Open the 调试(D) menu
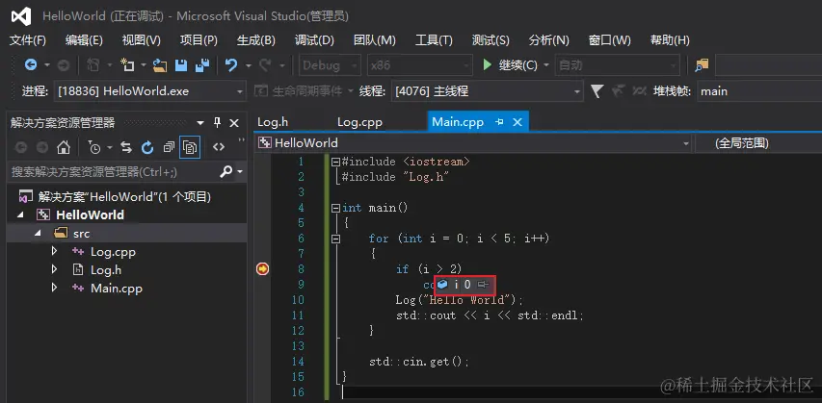Screen dimensions: 822x403 coord(314,40)
